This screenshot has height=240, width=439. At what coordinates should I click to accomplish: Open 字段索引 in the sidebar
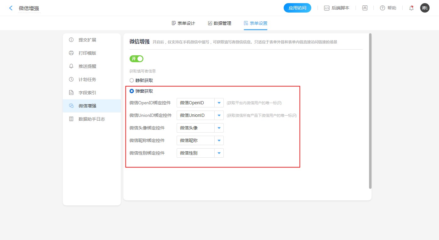click(x=87, y=93)
